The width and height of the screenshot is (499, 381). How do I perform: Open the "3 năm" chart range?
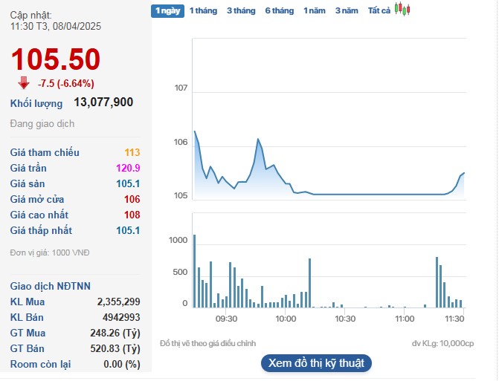(347, 10)
